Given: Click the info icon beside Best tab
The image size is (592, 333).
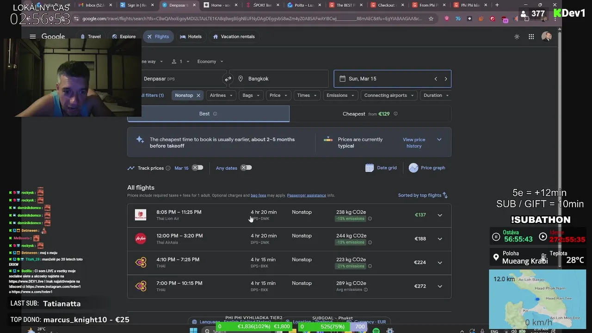Looking at the screenshot, I should 215,114.
